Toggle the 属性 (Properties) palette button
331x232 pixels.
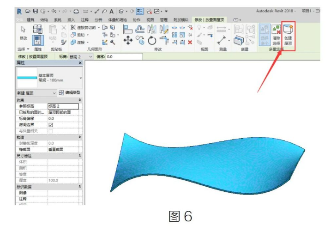pos(37,40)
